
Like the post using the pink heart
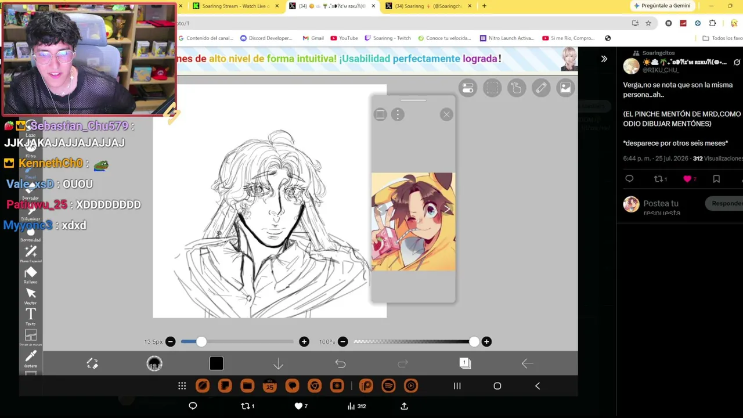(687, 179)
